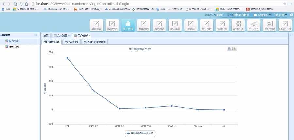Open the 基础设置 toolbar module

[96, 25]
